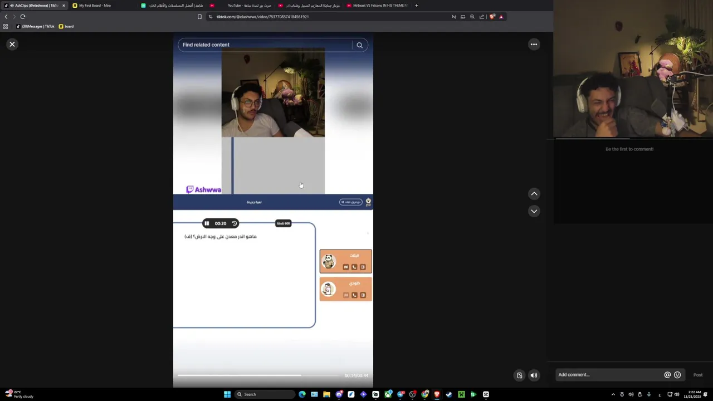Click the Add comment text field
This screenshot has height=401, width=713.
pyautogui.click(x=608, y=375)
